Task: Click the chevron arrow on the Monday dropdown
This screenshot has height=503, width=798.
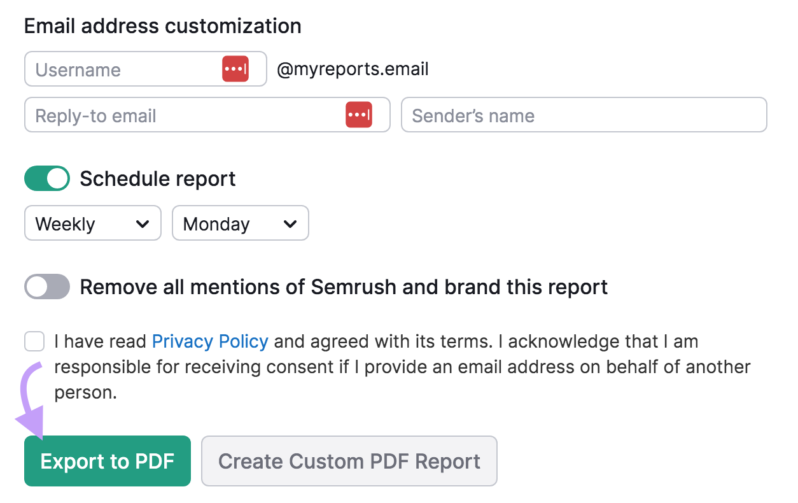Action: coord(290,223)
